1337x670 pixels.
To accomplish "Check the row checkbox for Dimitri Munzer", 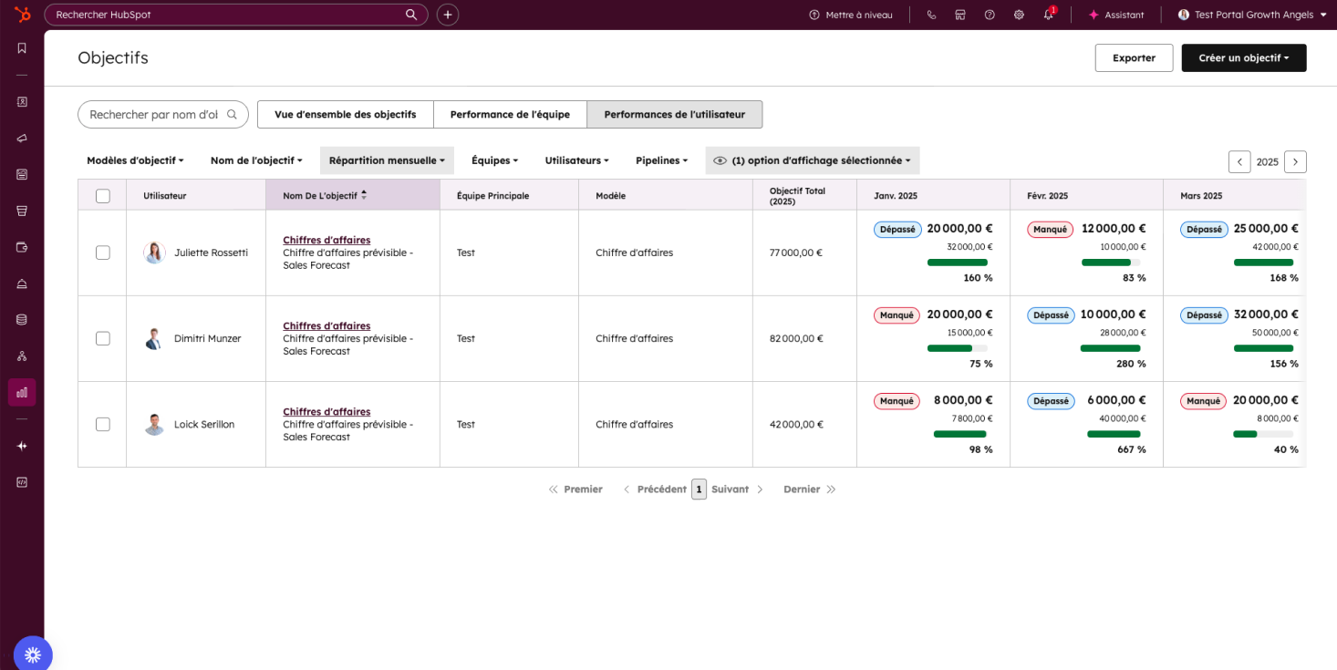I will [x=101, y=338].
